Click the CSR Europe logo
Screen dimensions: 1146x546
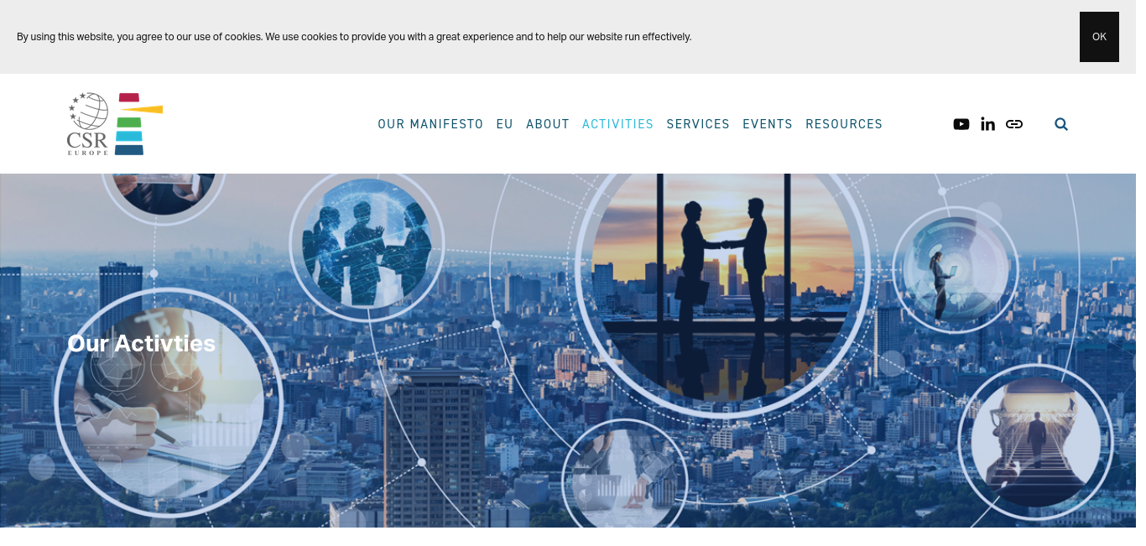[115, 124]
